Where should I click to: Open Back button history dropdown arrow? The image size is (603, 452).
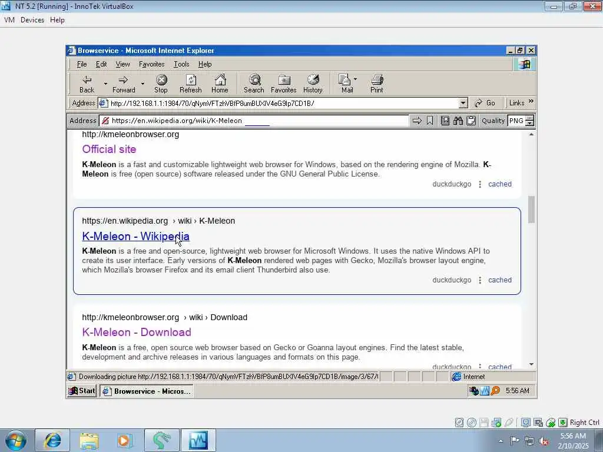tap(105, 84)
